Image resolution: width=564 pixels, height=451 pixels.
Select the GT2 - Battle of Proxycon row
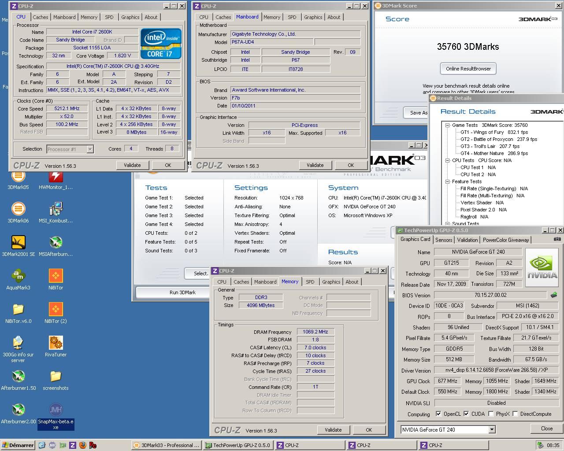pos(499,139)
